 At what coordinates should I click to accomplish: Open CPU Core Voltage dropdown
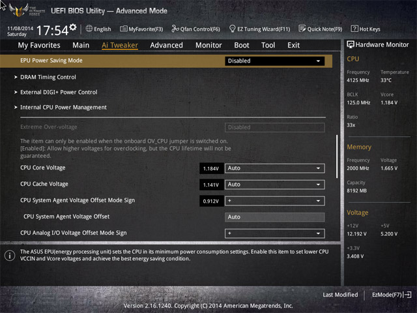point(275,168)
